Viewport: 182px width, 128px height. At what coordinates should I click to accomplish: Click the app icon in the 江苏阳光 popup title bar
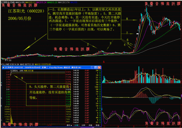click(x=3, y=67)
